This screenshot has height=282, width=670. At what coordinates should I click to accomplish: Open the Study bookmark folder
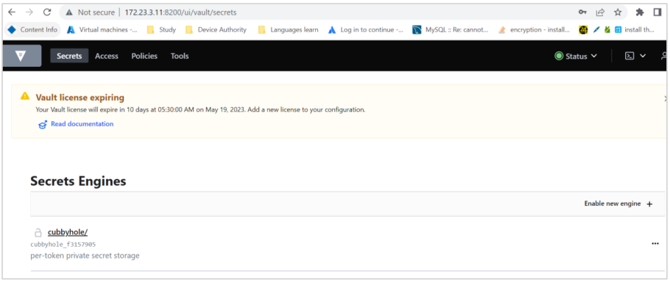pos(161,30)
